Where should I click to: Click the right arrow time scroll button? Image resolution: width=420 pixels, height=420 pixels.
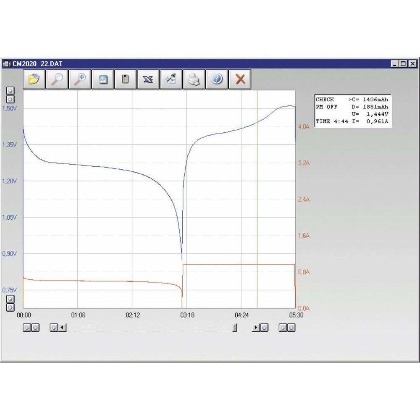256,328
